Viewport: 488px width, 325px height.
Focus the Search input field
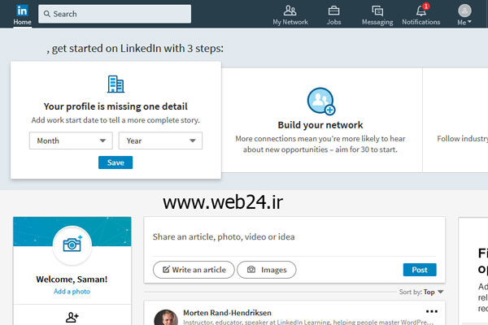coord(115,14)
